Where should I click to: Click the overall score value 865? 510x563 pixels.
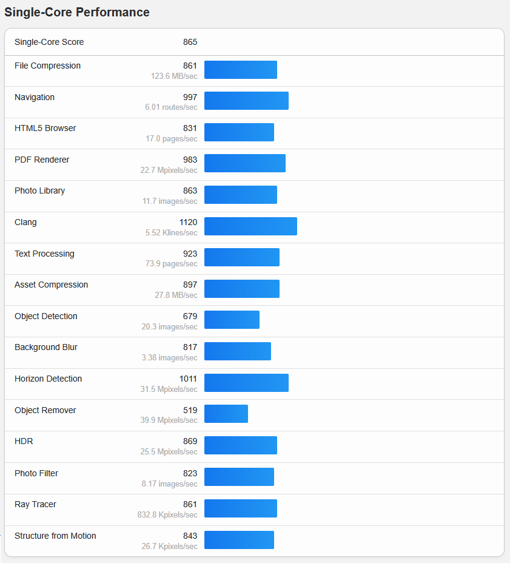point(190,42)
